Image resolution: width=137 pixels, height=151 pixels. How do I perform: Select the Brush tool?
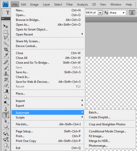(5, 68)
